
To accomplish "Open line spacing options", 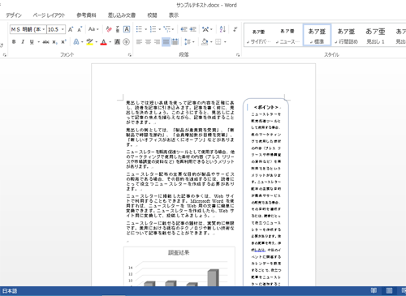I will click(188, 42).
